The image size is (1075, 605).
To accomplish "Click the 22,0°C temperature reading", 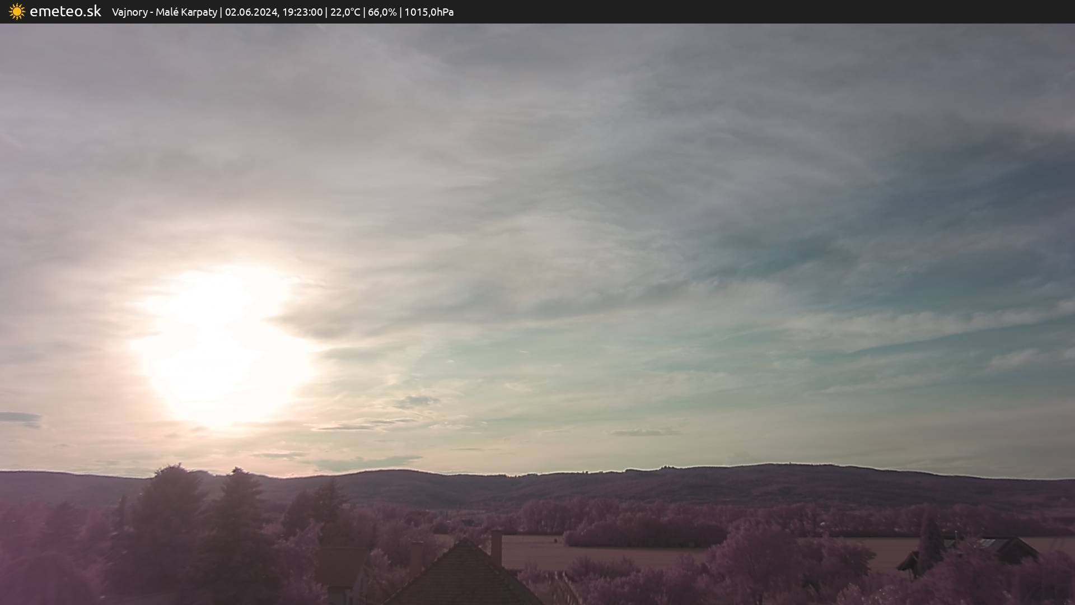I will pyautogui.click(x=345, y=12).
